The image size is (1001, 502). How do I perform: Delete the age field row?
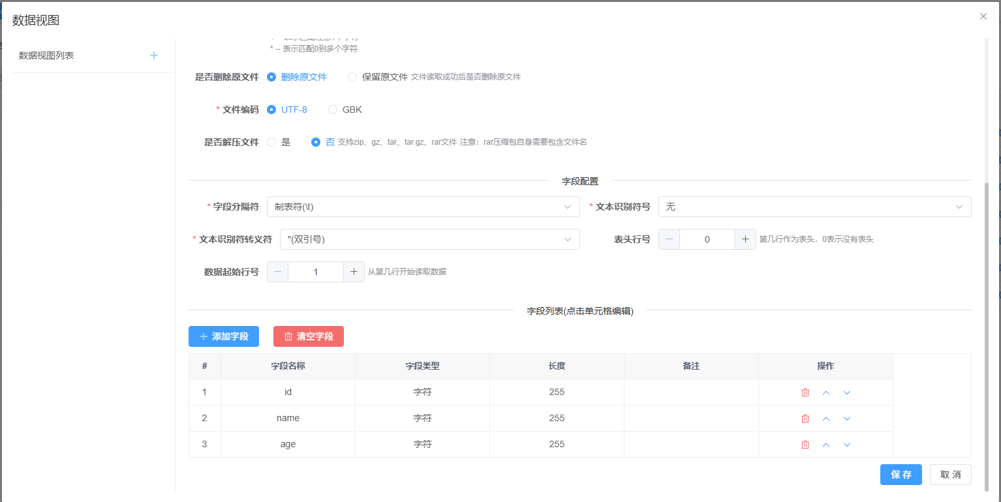[805, 445]
